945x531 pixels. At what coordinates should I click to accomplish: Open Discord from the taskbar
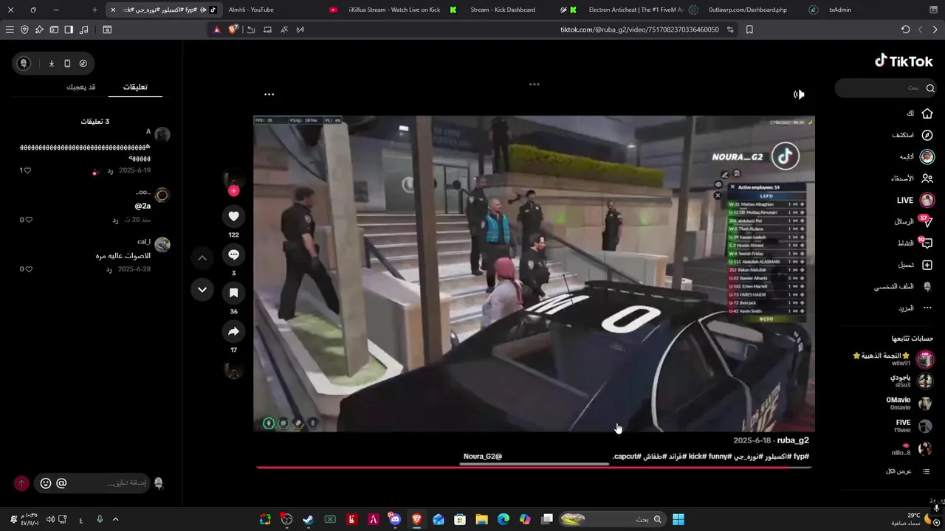coord(395,519)
